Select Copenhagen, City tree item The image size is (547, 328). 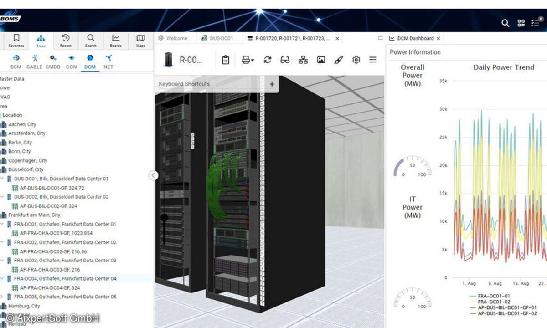coord(28,160)
